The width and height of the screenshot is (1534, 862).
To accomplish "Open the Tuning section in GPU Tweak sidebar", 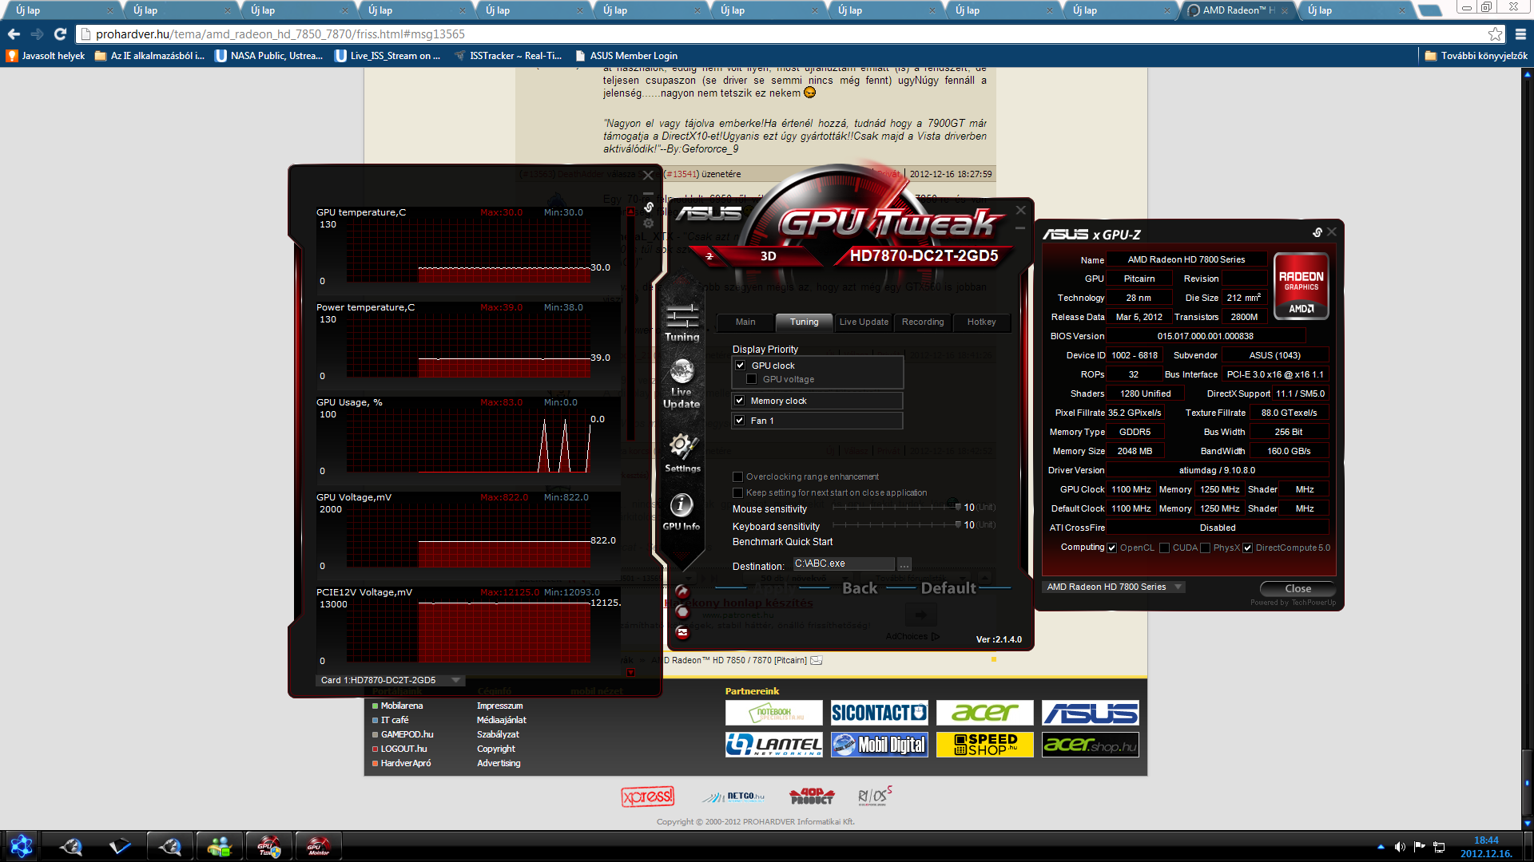I will [x=682, y=323].
